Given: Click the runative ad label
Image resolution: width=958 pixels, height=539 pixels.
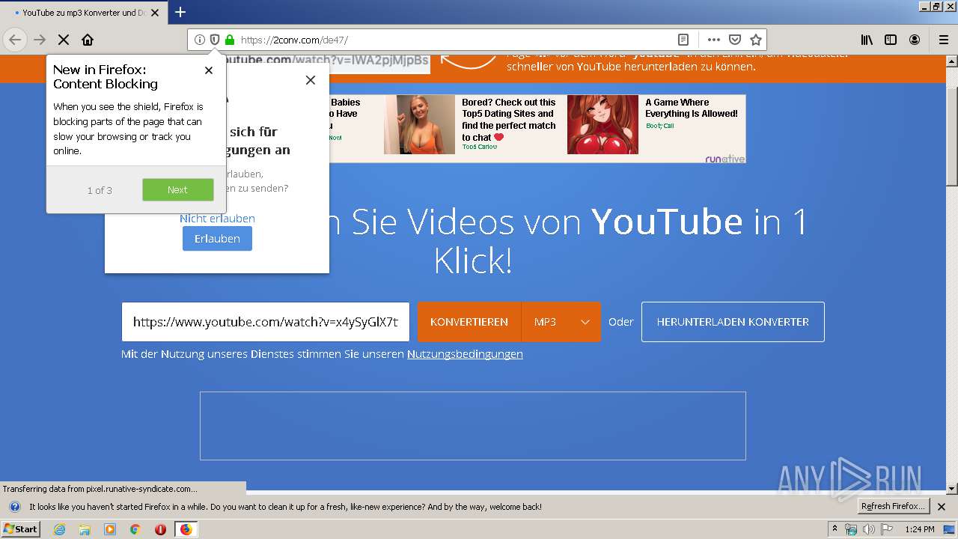Looking at the screenshot, I should point(724,159).
